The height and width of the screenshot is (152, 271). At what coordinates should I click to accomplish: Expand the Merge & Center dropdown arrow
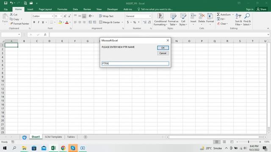tap(122, 22)
